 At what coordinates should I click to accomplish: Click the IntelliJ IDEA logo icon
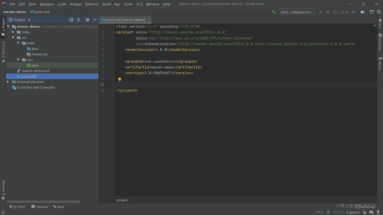point(4,4)
